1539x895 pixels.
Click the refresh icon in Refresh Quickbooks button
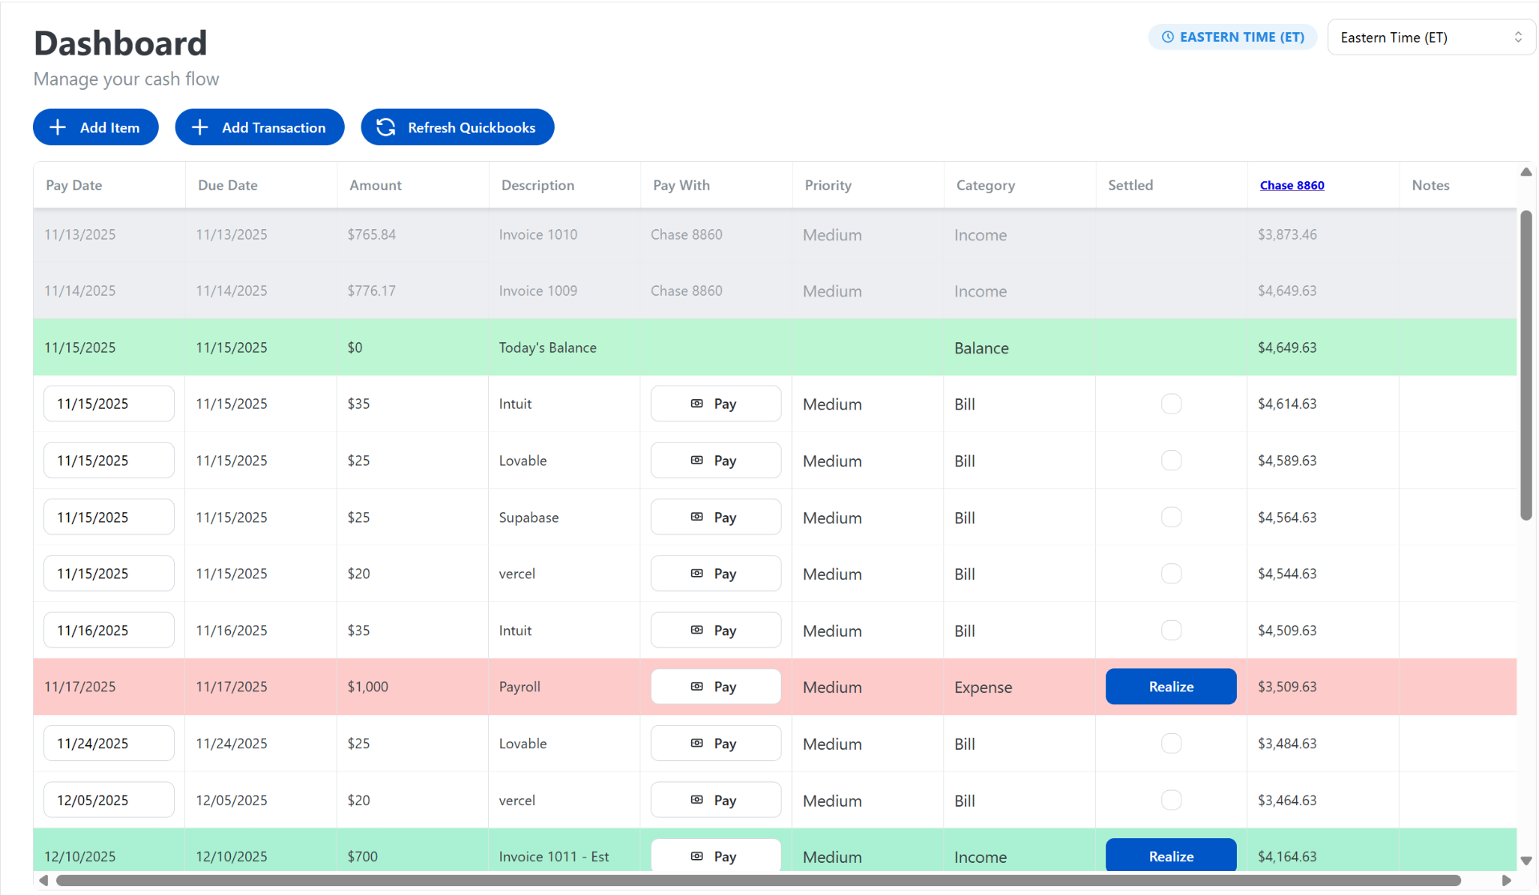386,127
